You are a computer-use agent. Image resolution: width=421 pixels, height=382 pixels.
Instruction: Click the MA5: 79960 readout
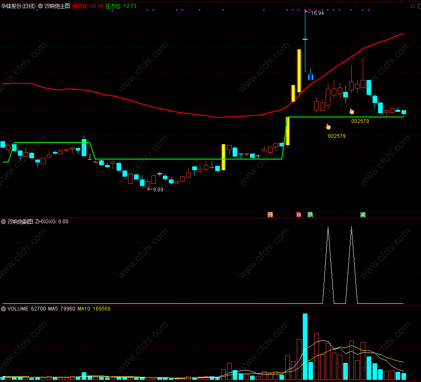click(62, 309)
